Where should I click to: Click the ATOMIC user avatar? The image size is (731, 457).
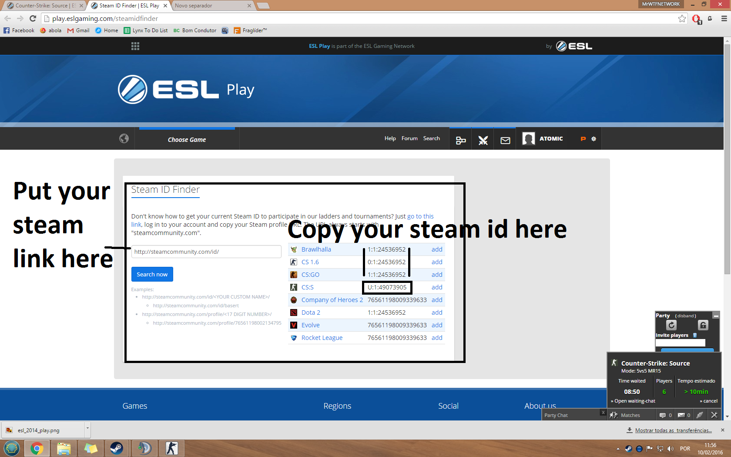coord(528,139)
